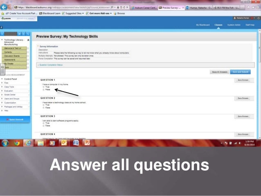
Task: Click the taskbar clock showing the date
Action: 250,143
